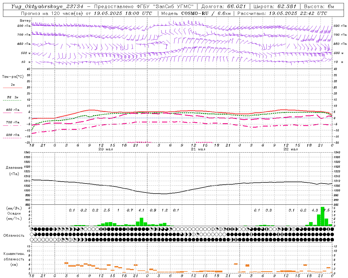
Task: Select the 0.9 precipitation value
Action: (153, 210)
